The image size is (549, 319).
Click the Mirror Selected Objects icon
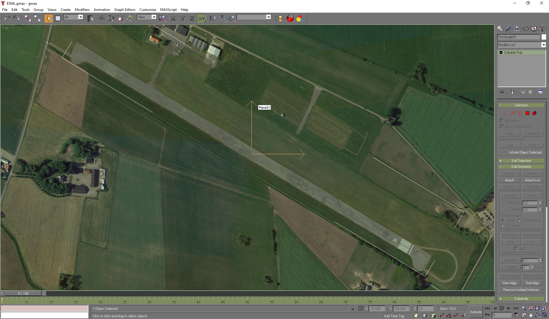(x=212, y=18)
